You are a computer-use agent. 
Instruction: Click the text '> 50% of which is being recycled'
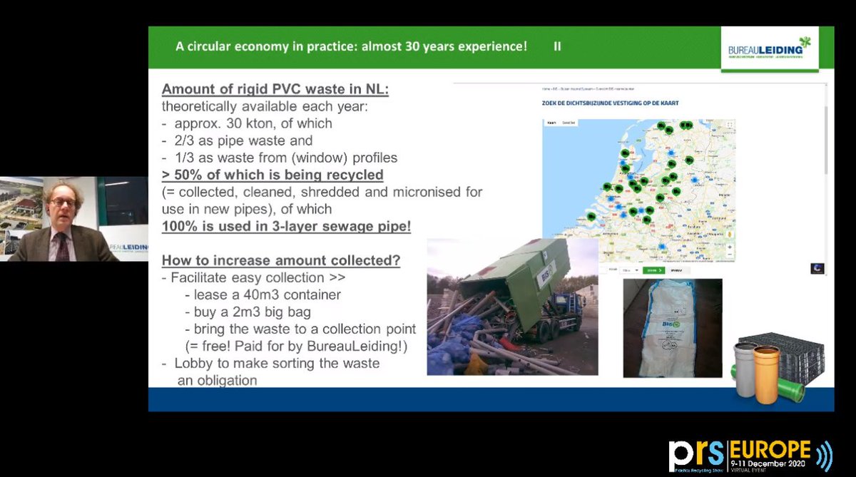pyautogui.click(x=272, y=175)
